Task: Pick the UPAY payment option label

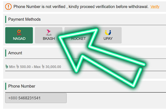Action: click(108, 39)
